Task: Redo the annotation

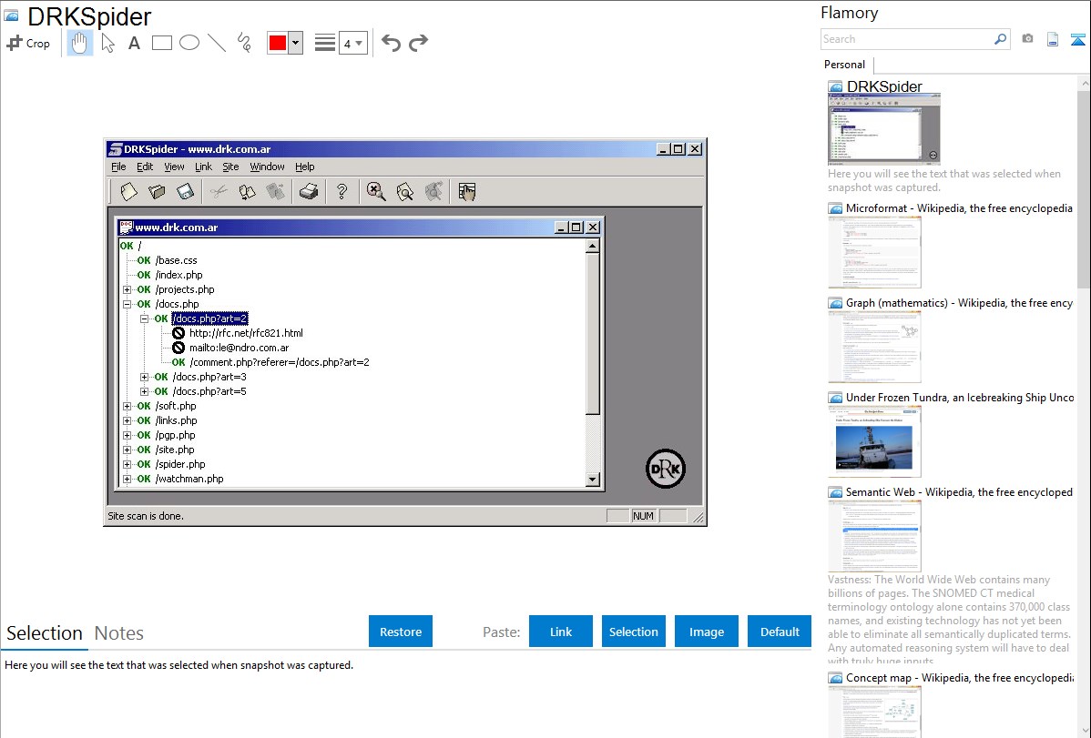Action: pos(418,43)
